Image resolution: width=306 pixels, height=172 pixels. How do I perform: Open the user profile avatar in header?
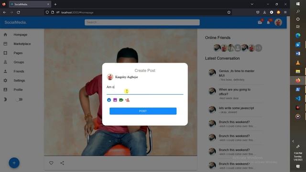coord(278,22)
